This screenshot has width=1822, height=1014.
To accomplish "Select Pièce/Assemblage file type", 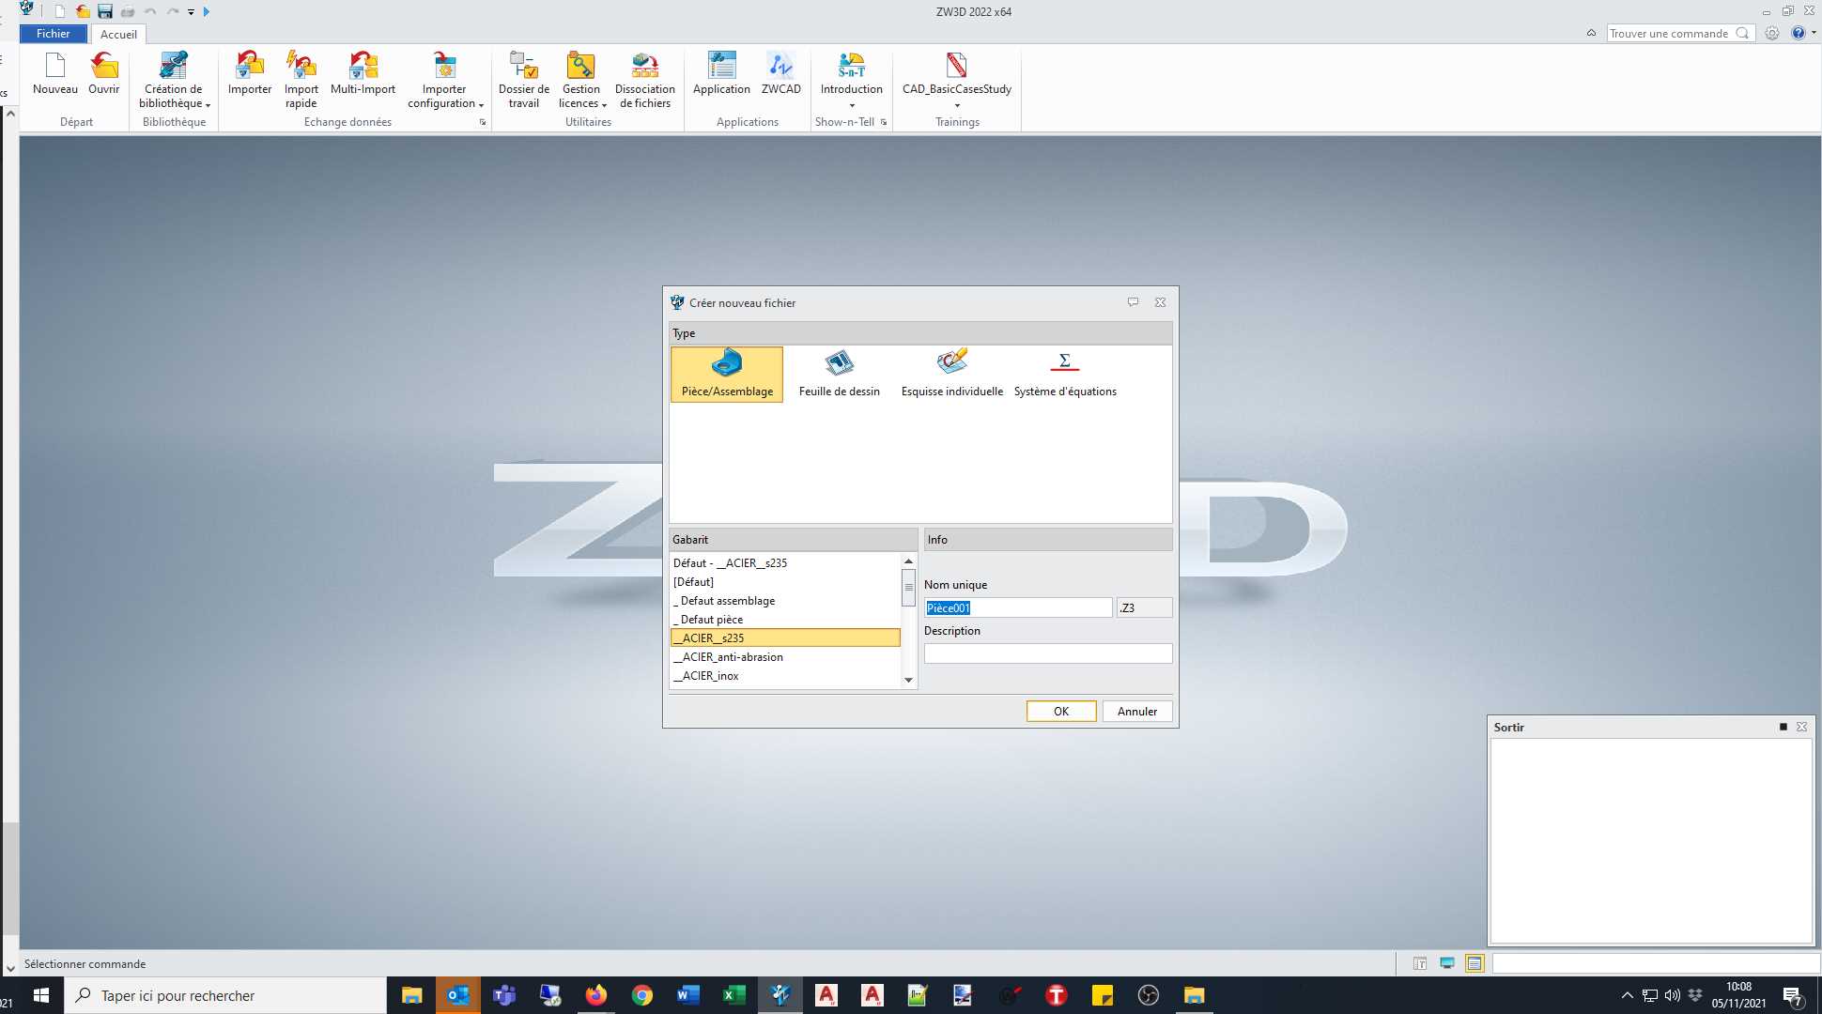I will (727, 375).
